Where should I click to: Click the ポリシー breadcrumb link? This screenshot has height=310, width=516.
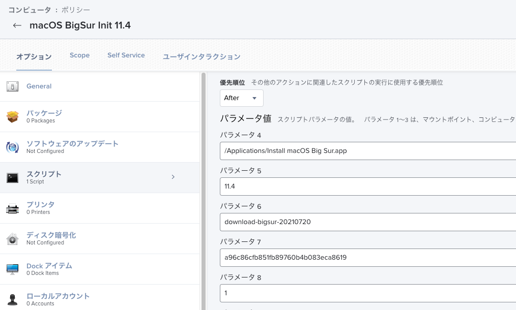point(76,10)
